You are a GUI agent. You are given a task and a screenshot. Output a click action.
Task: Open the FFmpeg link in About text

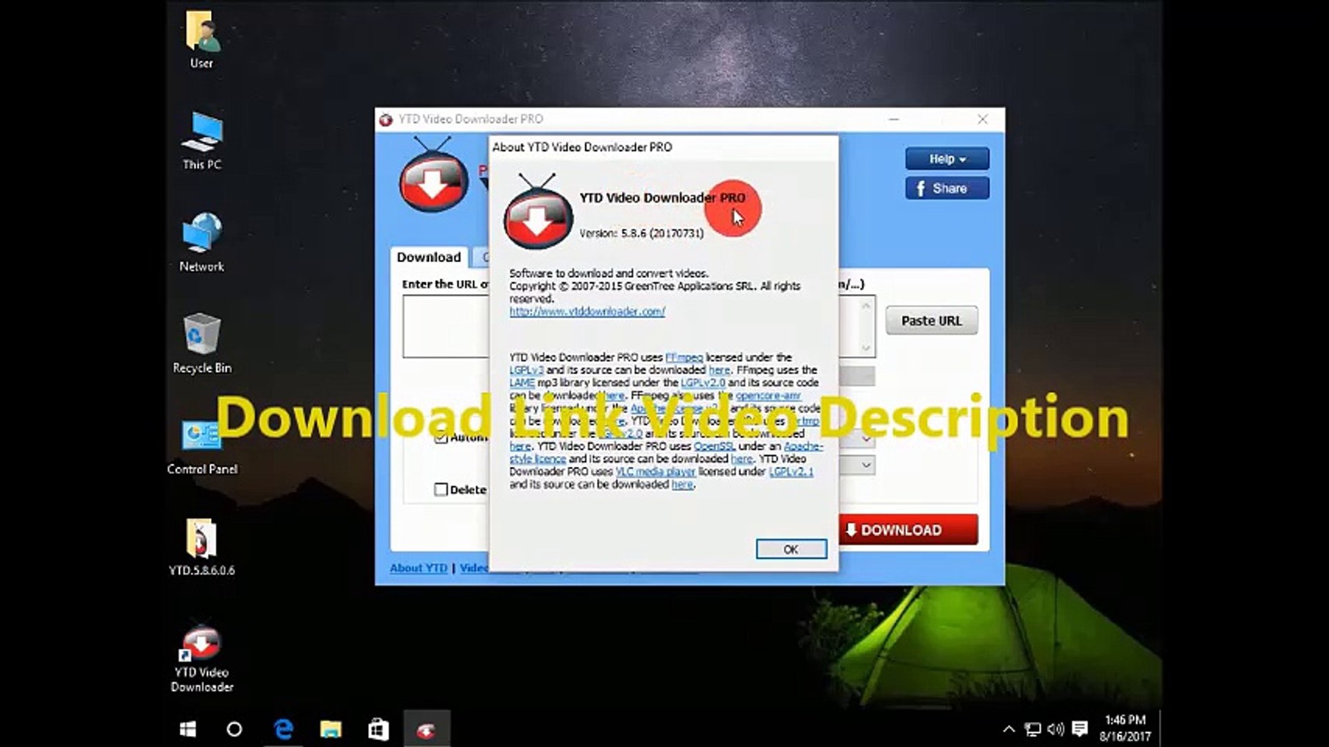(x=684, y=358)
